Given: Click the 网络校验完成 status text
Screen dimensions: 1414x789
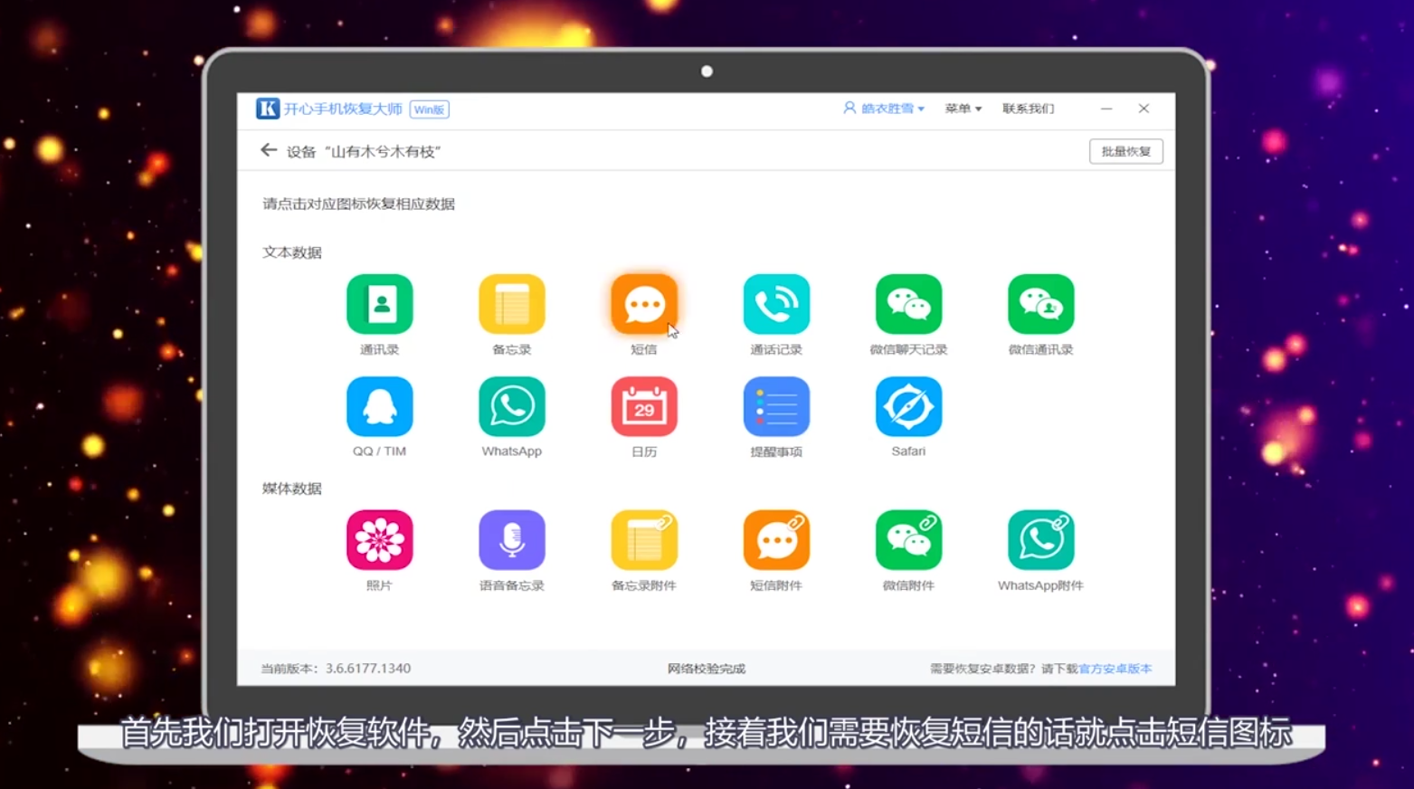Looking at the screenshot, I should 707,669.
